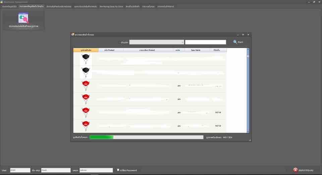Select the last red mask product image
This screenshot has height=175, width=322.
coord(86,126)
